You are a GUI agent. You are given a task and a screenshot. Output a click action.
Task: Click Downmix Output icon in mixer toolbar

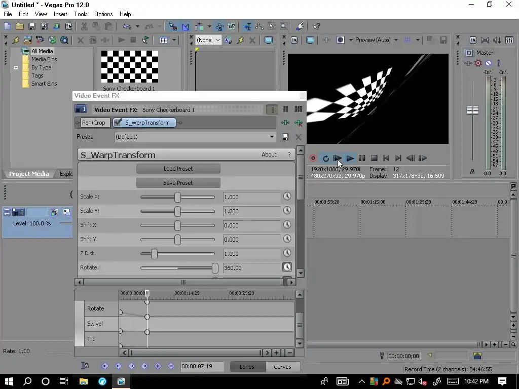click(485, 40)
